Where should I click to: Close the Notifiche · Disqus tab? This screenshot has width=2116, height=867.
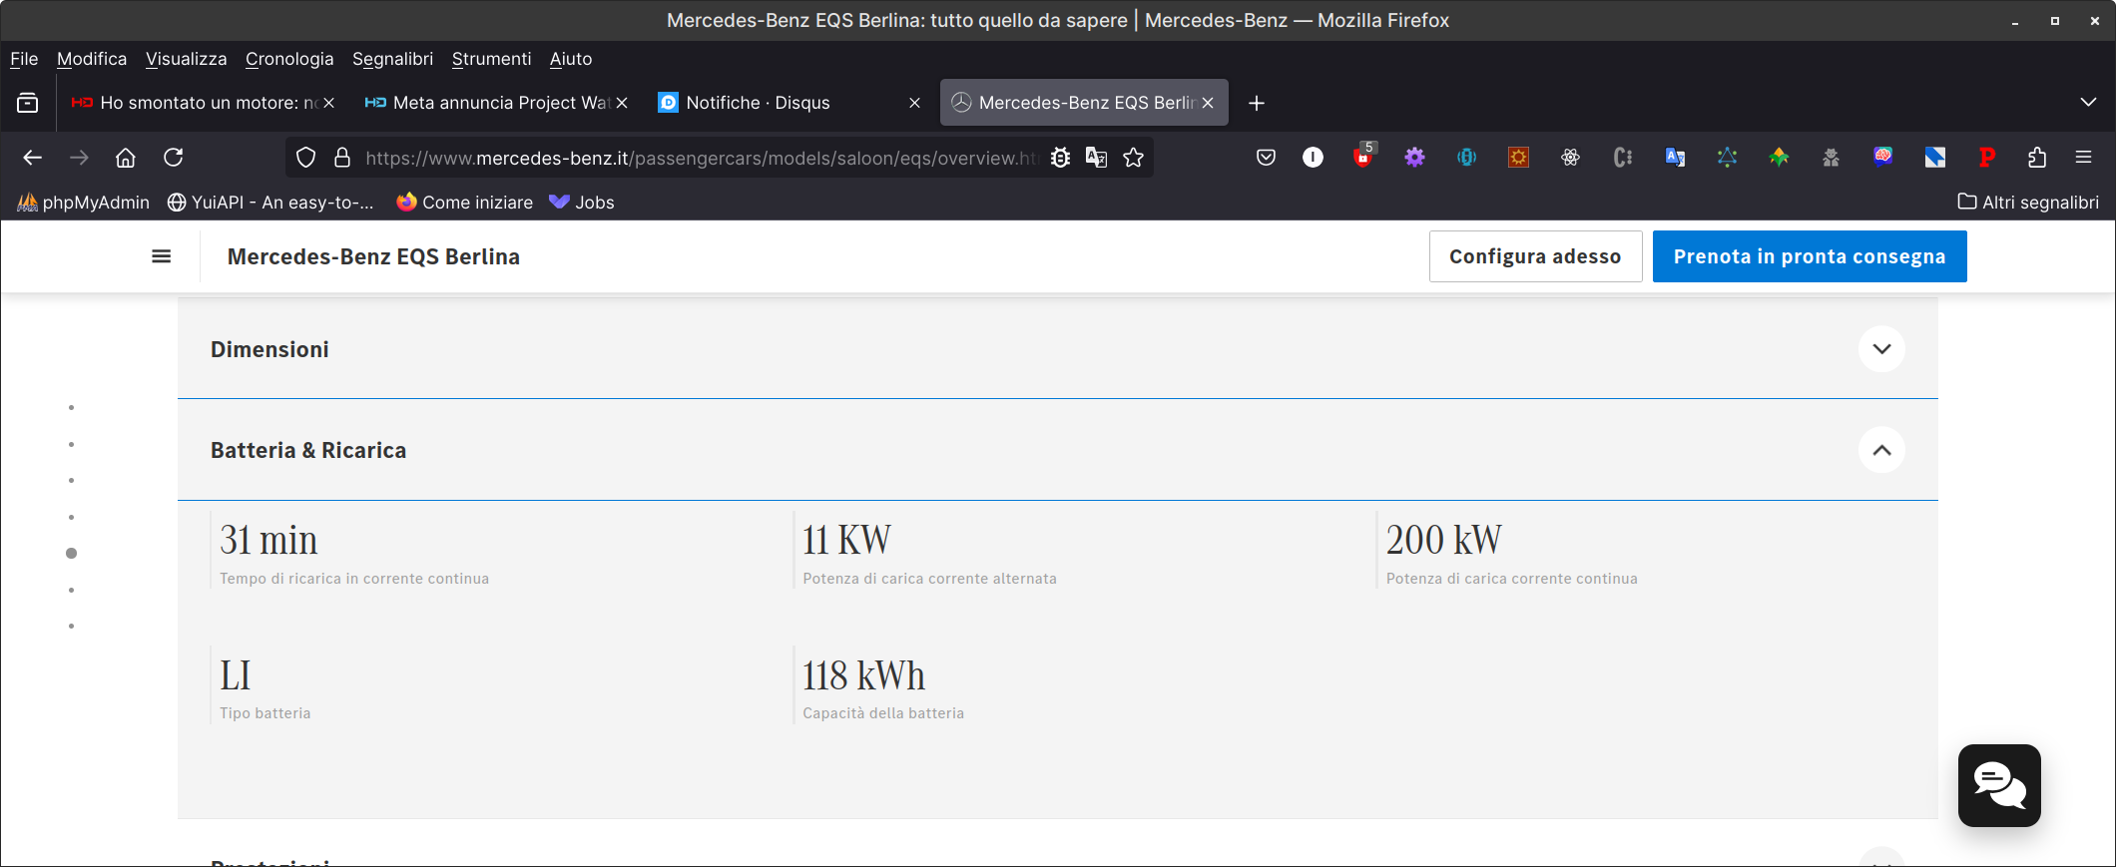point(914,103)
